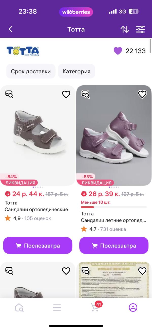Open the catalog menu tab
The image size is (152, 330).
[x=57, y=307]
